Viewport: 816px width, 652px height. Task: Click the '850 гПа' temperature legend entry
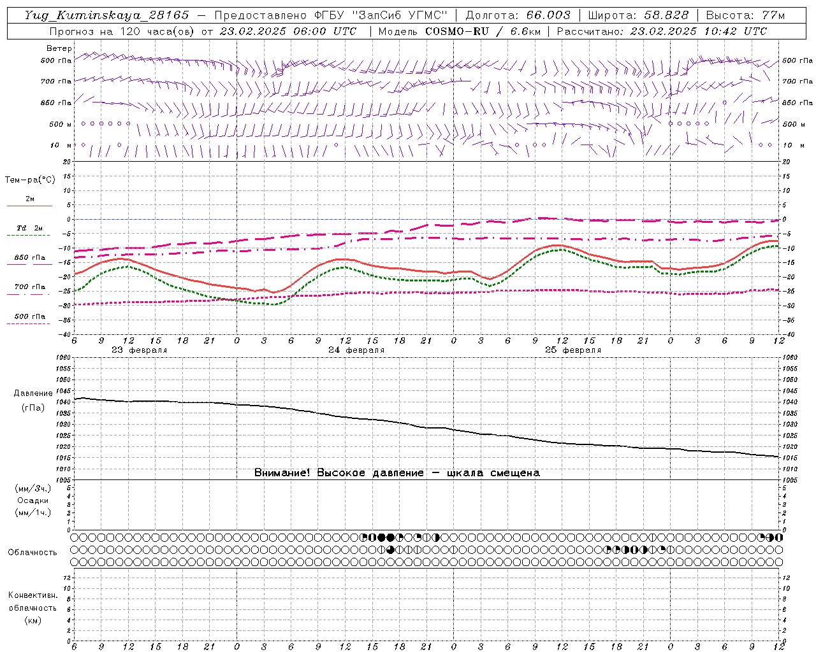pos(30,258)
